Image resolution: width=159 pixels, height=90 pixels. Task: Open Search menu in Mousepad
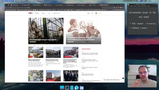pos(135,6)
